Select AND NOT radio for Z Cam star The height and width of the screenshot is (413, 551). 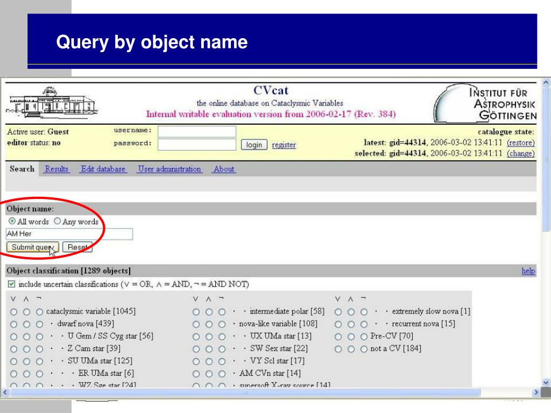[x=39, y=349]
